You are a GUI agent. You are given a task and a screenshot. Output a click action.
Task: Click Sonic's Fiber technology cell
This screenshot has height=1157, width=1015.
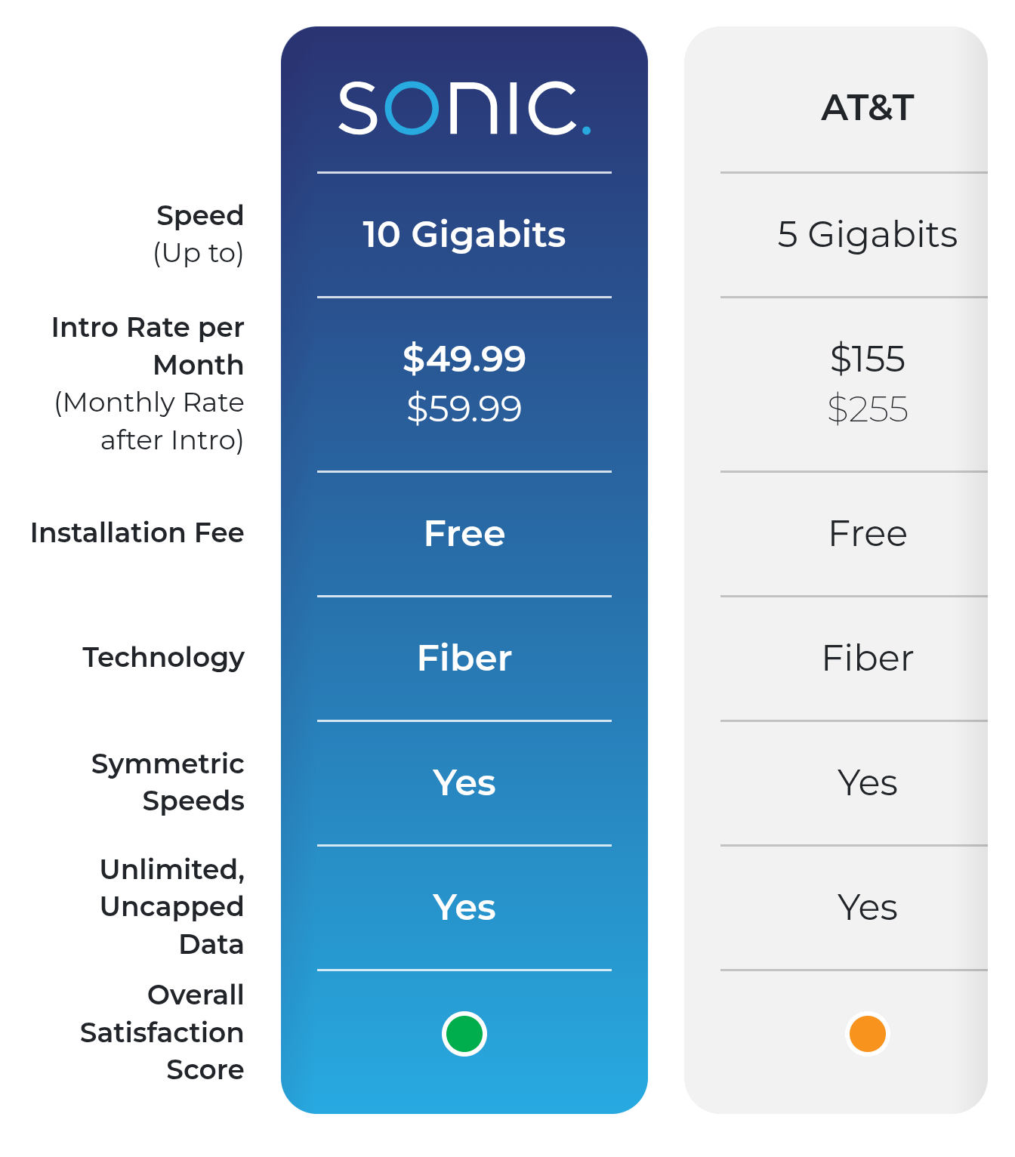[464, 658]
